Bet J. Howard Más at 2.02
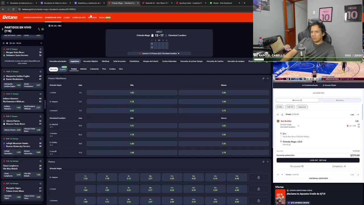Viewport: 364px width, 205px height. click(132, 110)
